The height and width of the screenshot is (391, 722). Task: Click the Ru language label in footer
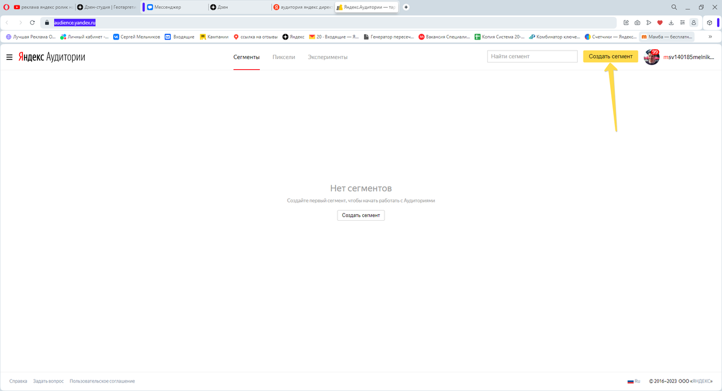click(x=637, y=381)
